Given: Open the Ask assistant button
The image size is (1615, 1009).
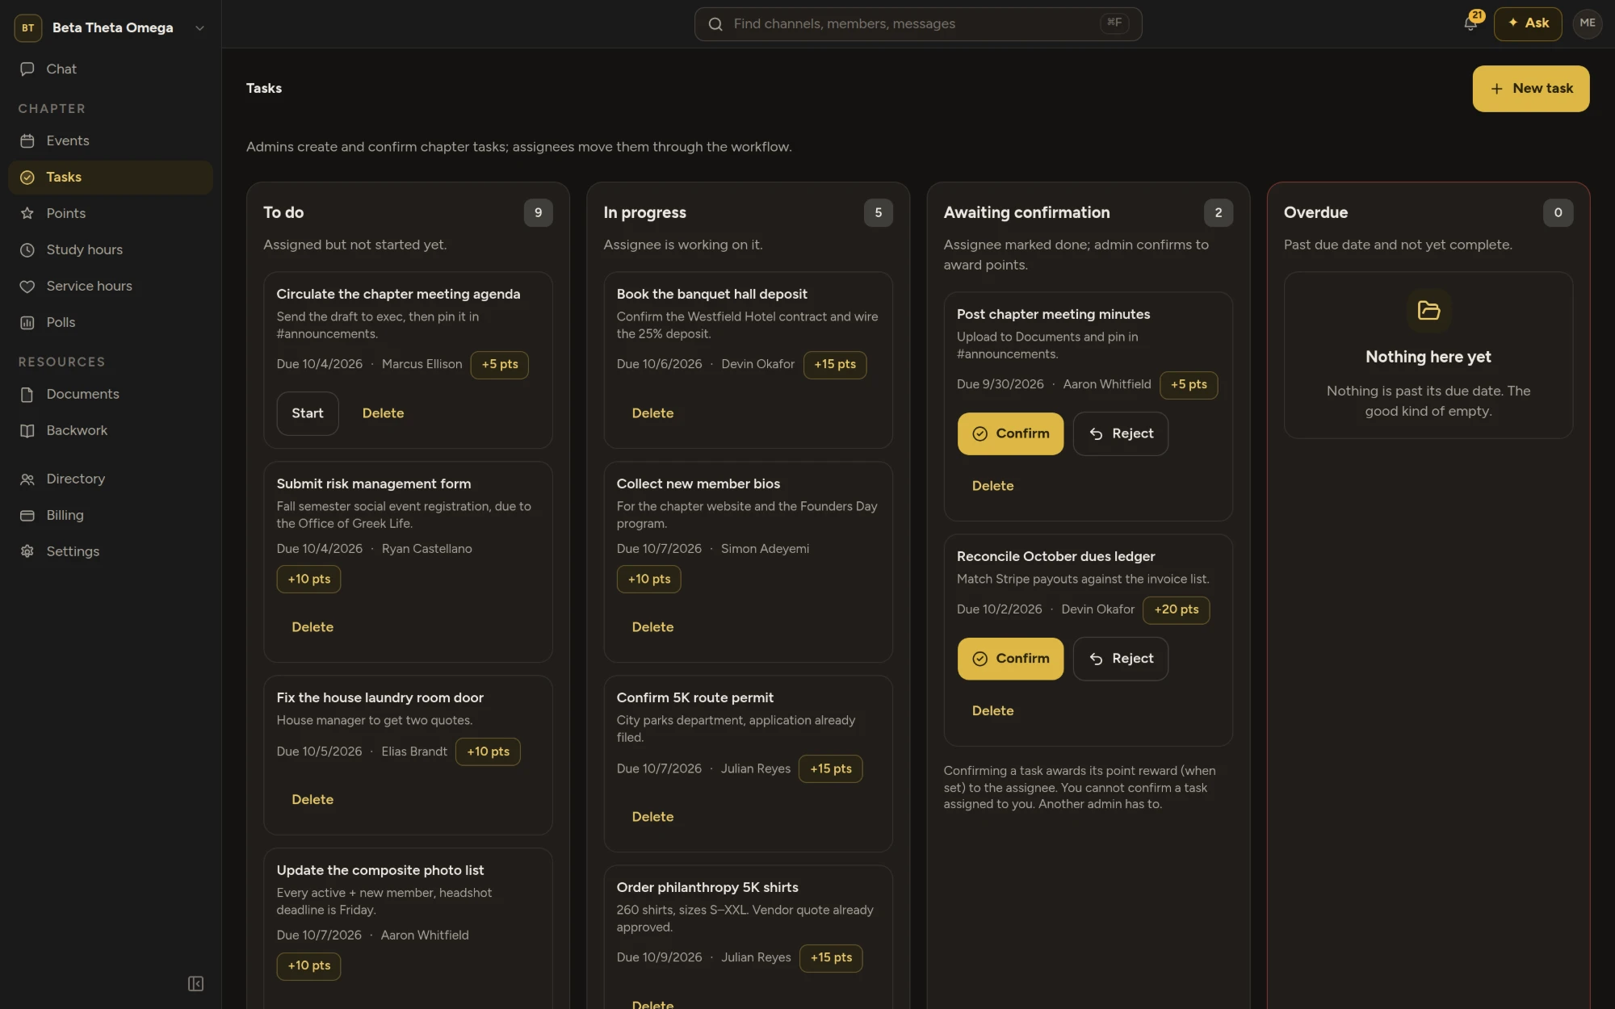Looking at the screenshot, I should [x=1528, y=23].
